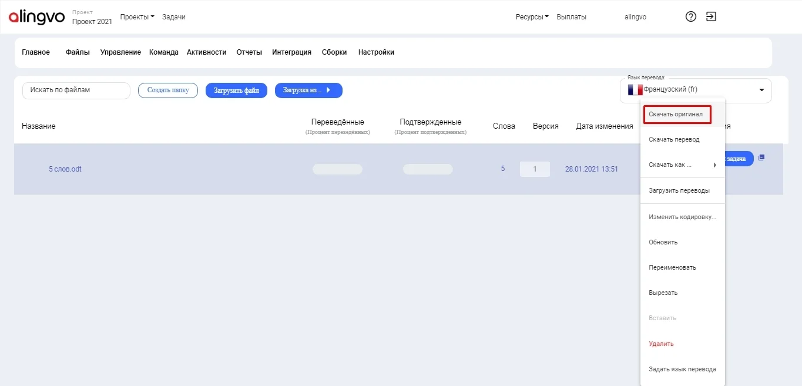Click the logout icon in header
802x386 pixels.
[711, 16]
